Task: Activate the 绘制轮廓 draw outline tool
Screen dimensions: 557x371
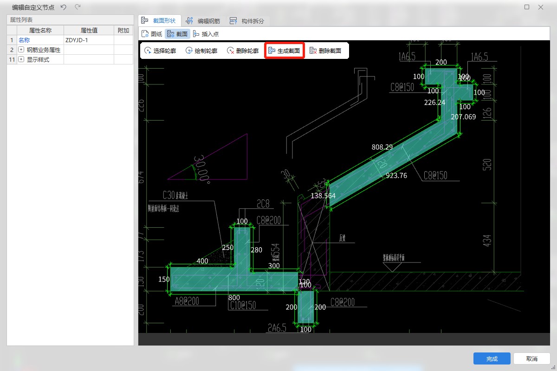Action: [201, 51]
